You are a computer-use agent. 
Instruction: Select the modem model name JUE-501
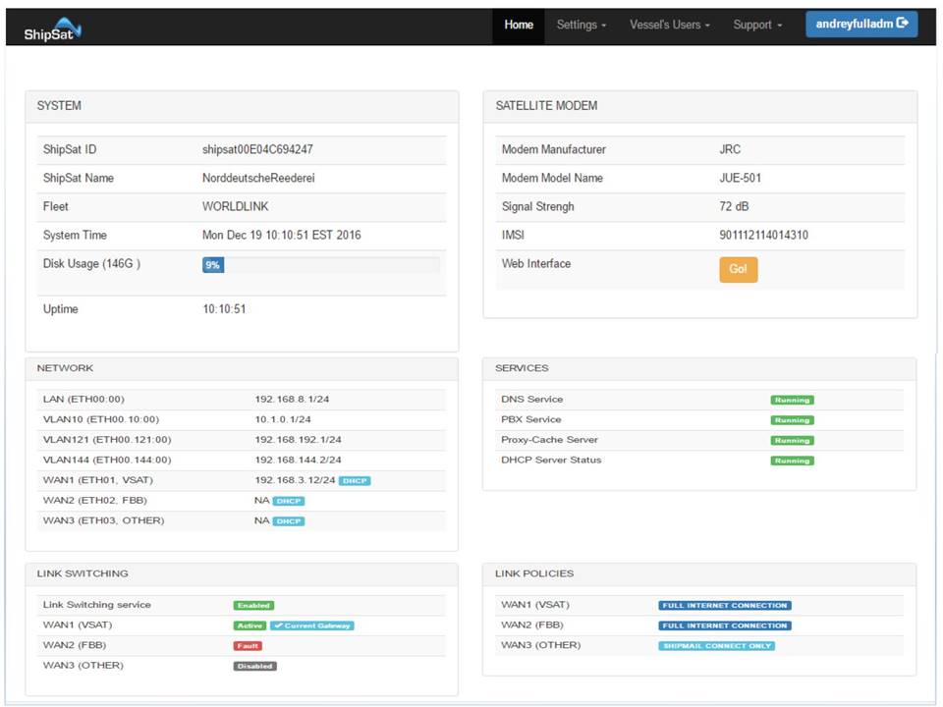[740, 178]
